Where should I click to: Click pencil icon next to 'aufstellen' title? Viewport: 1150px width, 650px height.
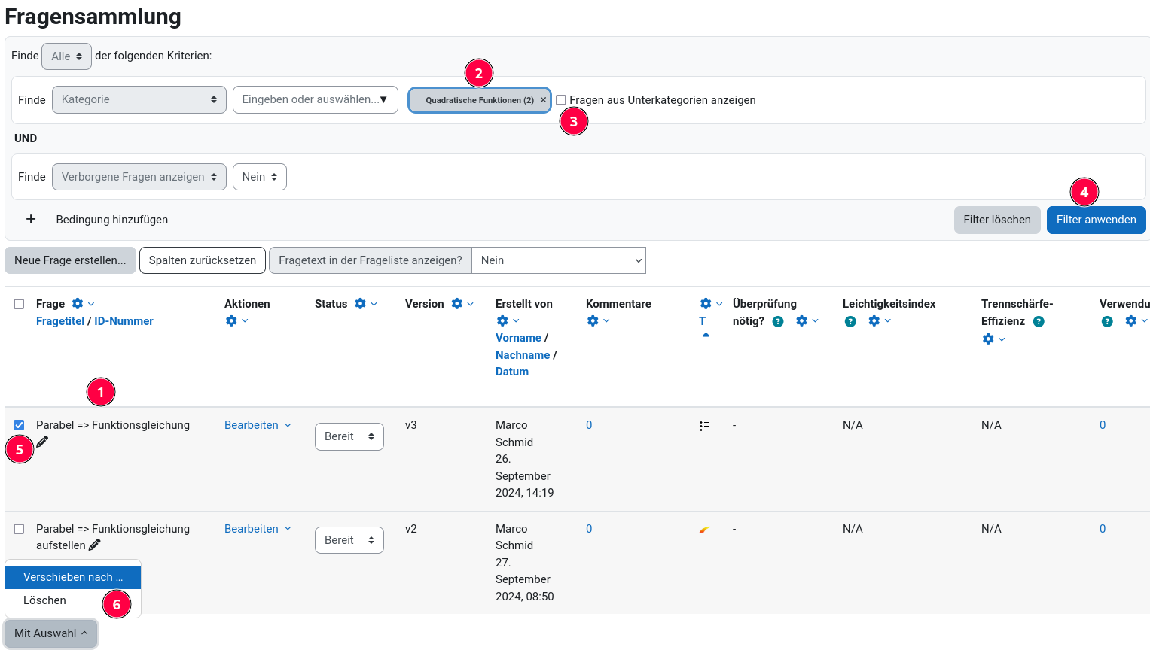pyautogui.click(x=95, y=545)
